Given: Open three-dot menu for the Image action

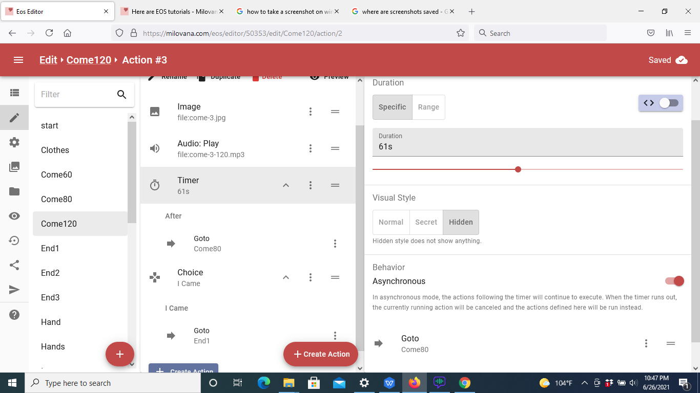Looking at the screenshot, I should (311, 112).
